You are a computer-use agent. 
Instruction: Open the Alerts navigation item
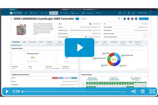click(x=44, y=13)
